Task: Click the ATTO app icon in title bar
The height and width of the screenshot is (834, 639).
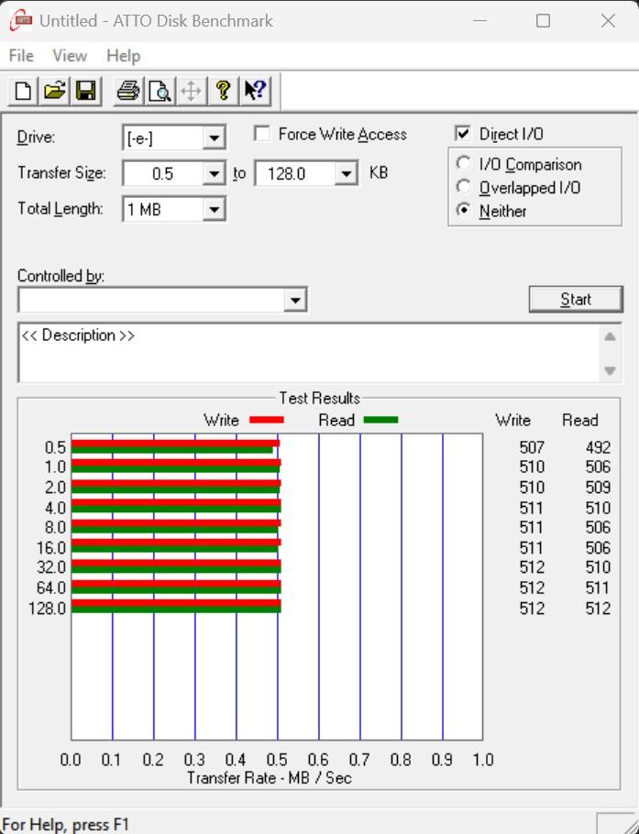Action: 21,20
